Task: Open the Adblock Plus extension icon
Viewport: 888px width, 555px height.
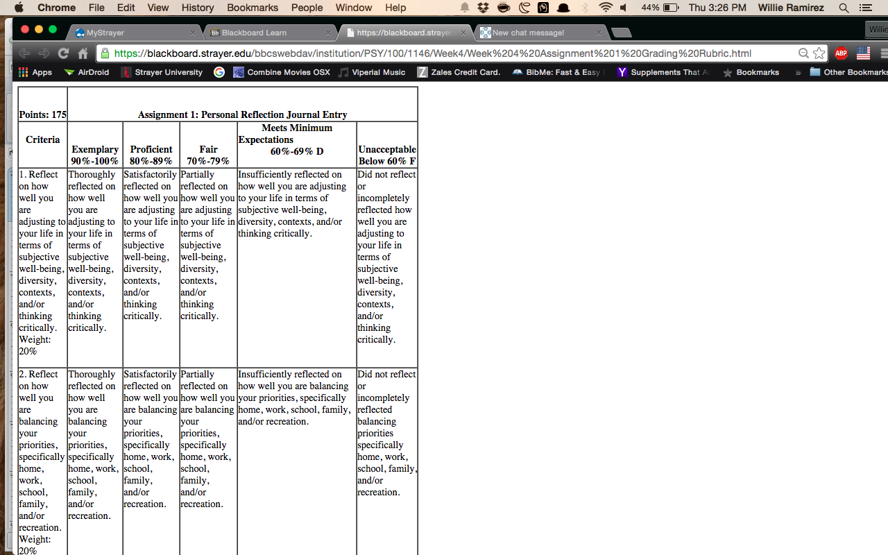Action: (x=842, y=53)
